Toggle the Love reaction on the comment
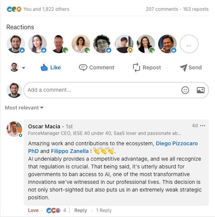The image size is (215, 217). pos(33,210)
